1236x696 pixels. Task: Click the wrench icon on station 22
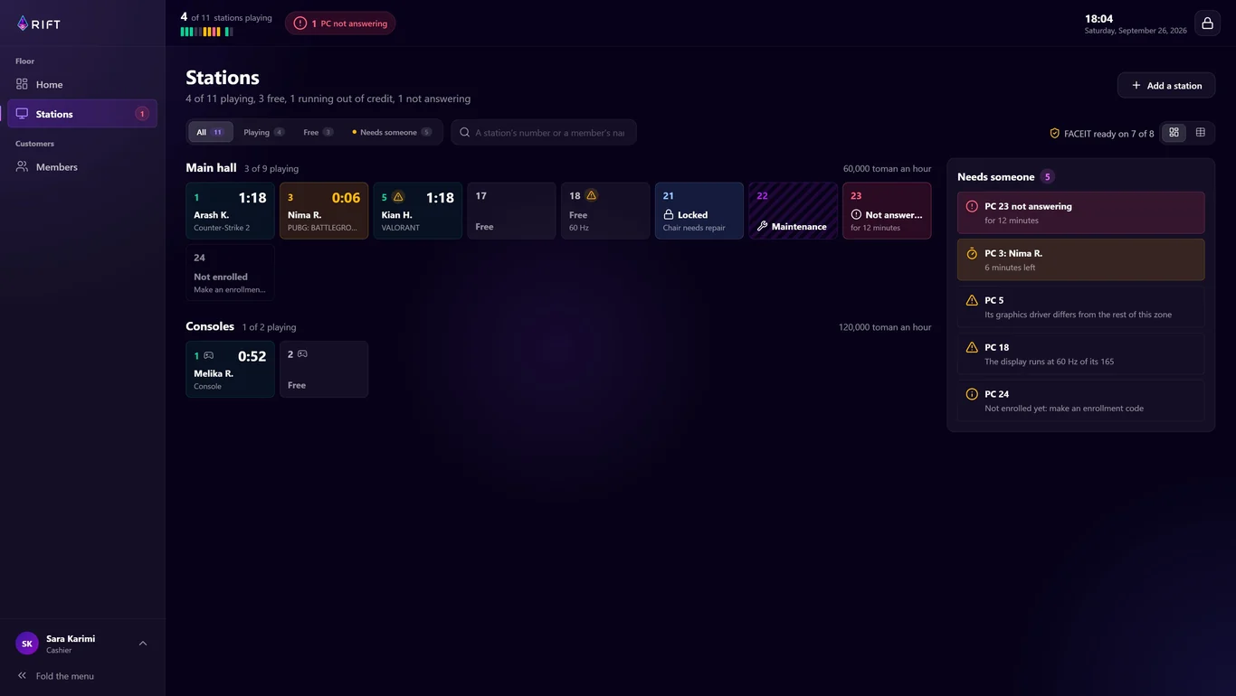pos(762,227)
